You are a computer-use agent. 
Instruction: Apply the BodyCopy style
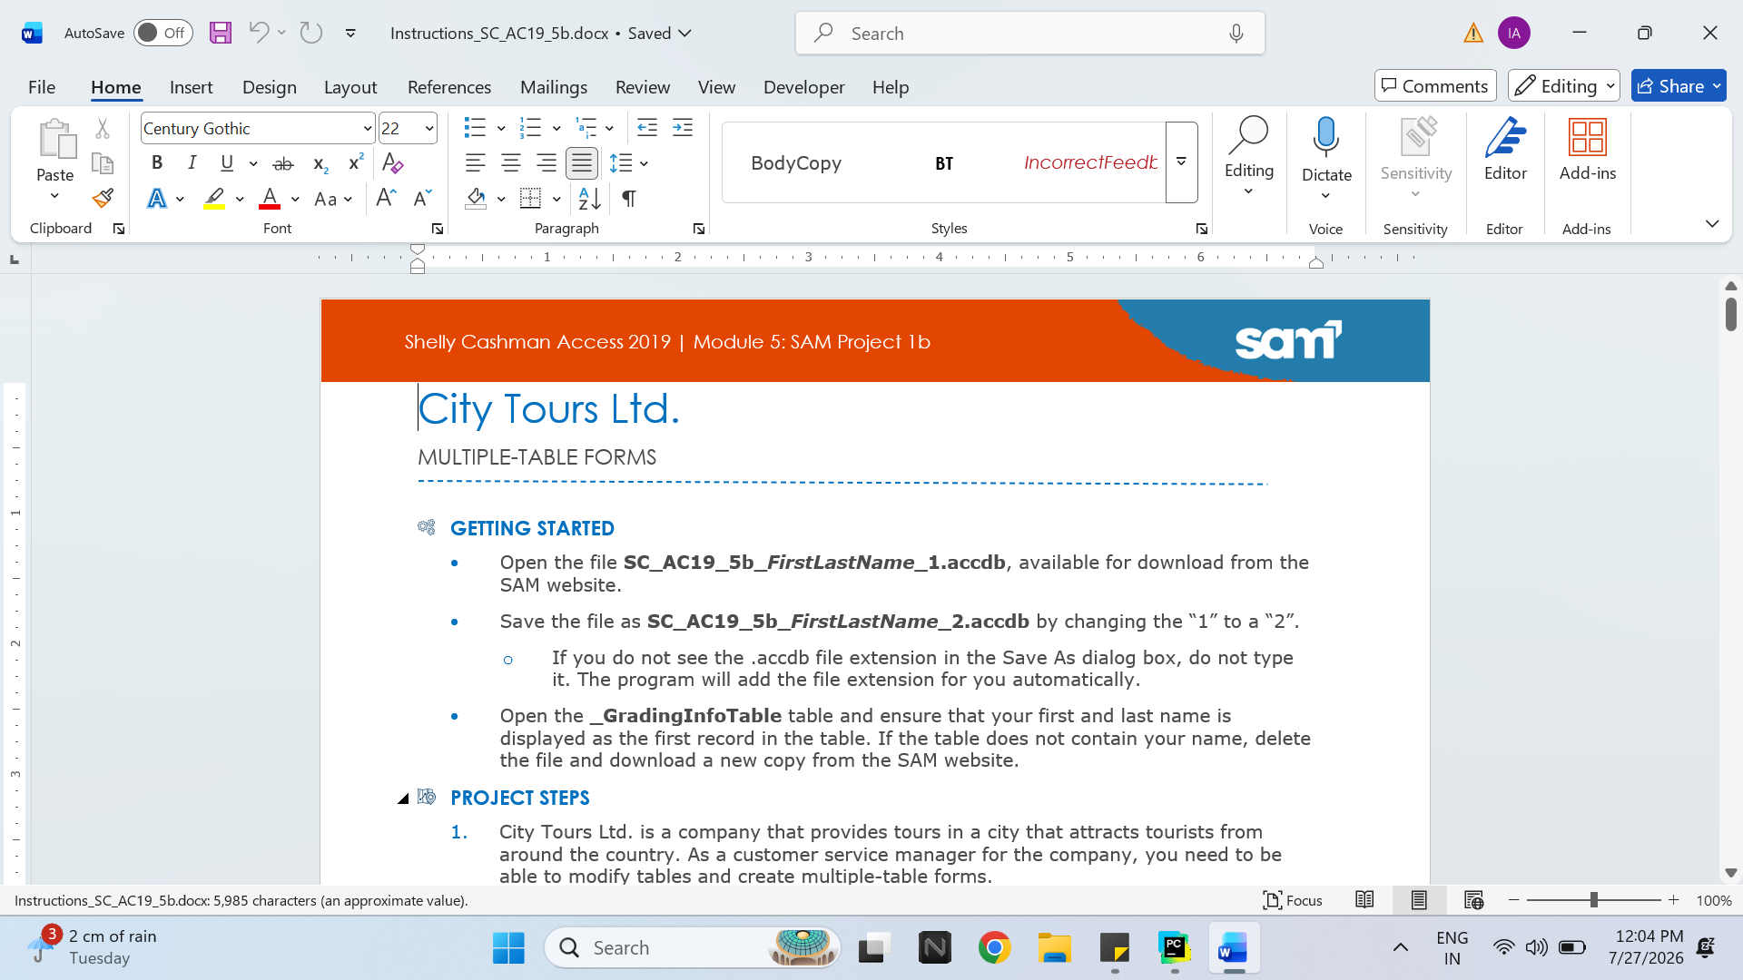[x=796, y=163]
